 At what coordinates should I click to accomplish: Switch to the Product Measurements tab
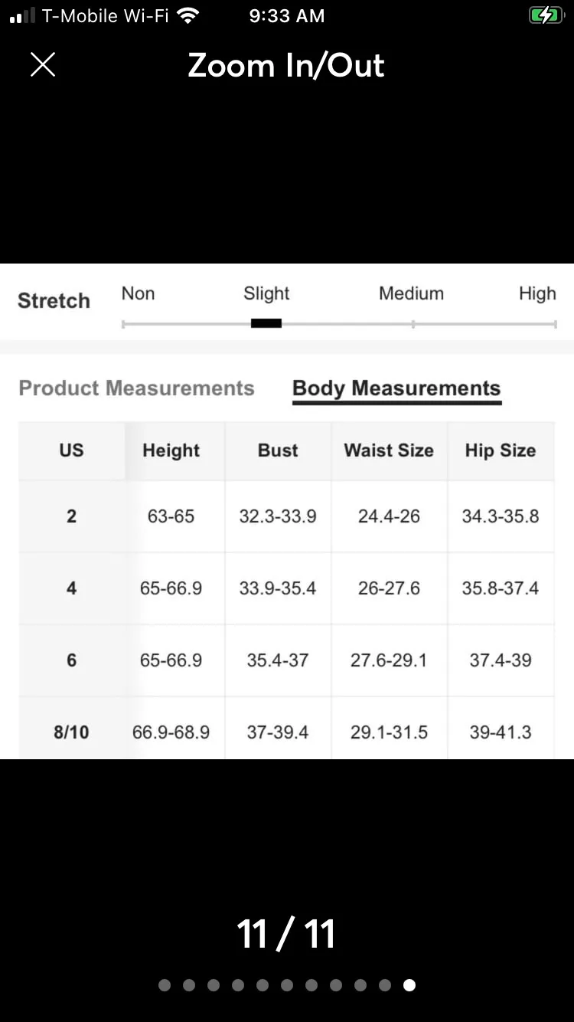(136, 388)
